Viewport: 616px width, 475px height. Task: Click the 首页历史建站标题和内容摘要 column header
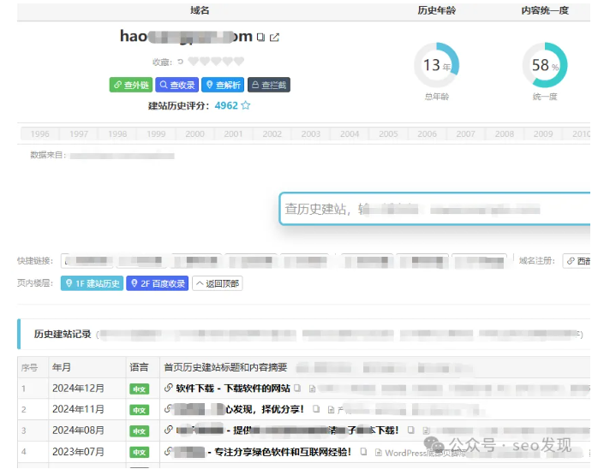pyautogui.click(x=225, y=367)
